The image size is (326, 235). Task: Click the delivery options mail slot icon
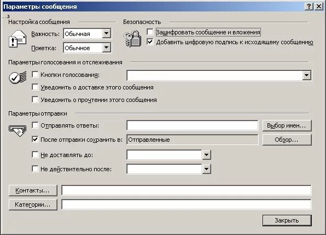[18, 131]
